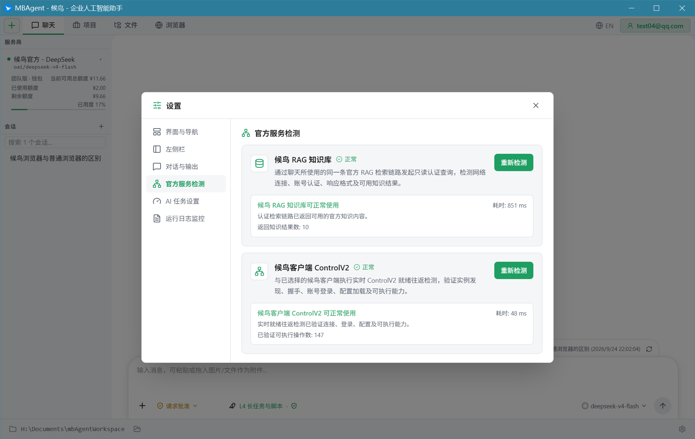This screenshot has width=695, height=439.
Task: Click the new chat plus button in the top bar
Action: [12, 25]
